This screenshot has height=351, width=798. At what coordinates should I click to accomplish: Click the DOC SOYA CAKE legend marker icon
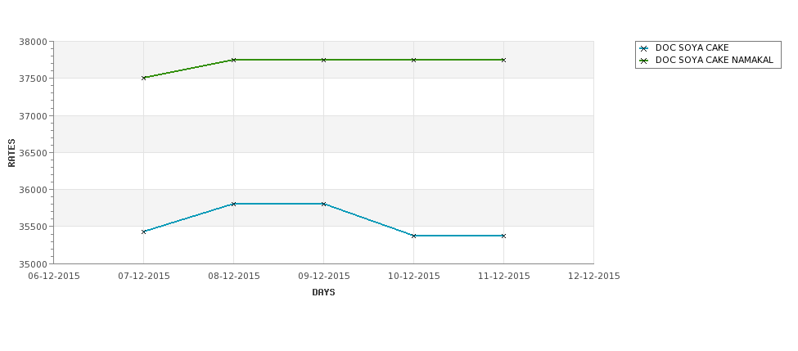[x=644, y=49]
